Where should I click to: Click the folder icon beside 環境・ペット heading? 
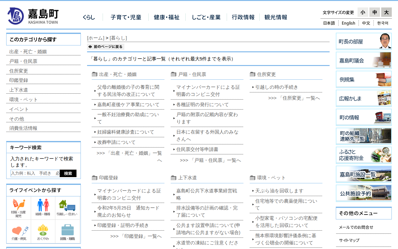pos(252,178)
